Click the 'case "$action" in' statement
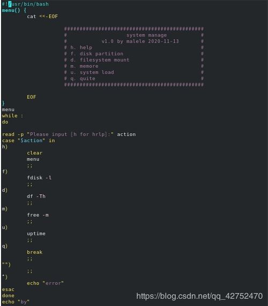 point(28,141)
